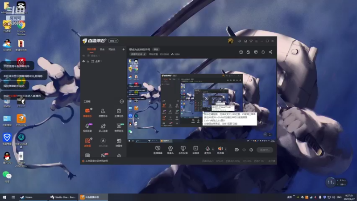The image size is (357, 201).
Task: Switch to the third scene tab
Action: [112, 49]
